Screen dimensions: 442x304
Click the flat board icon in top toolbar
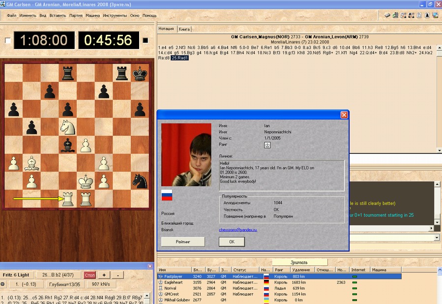click(x=387, y=15)
